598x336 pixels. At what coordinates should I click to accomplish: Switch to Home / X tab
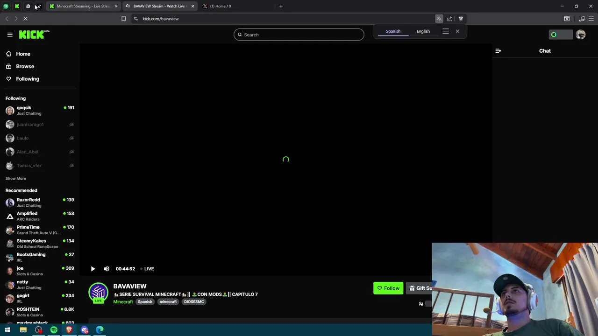coord(221,6)
